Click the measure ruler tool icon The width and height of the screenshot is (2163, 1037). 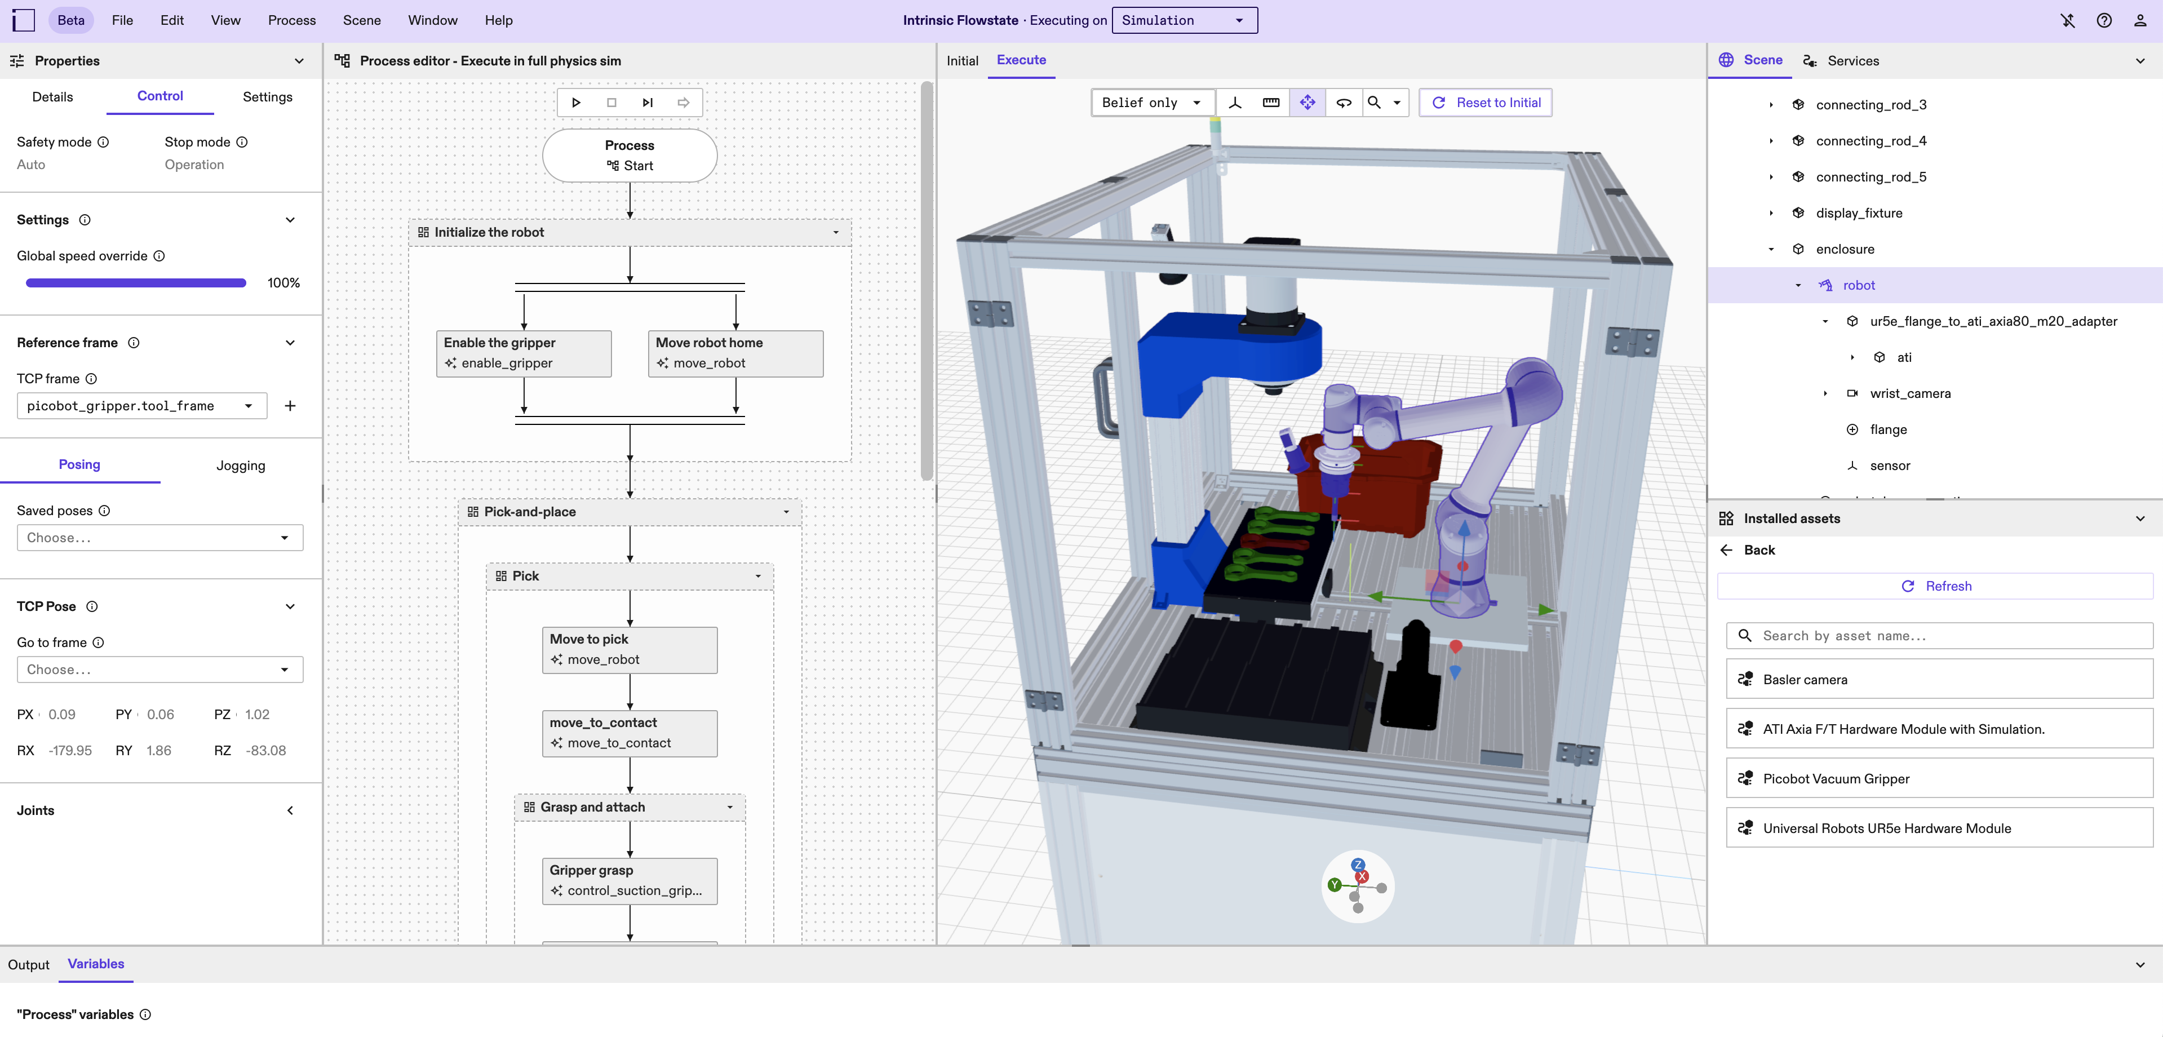pos(1270,103)
